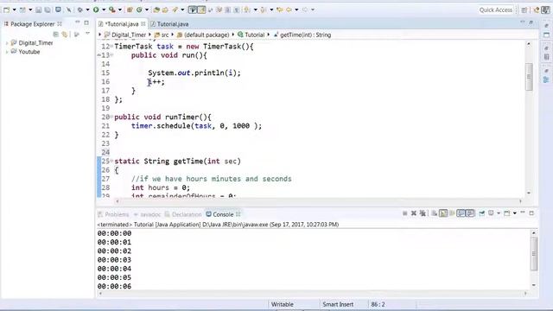The image size is (553, 311).
Task: Click the External Tools run icon
Action: pos(112,10)
